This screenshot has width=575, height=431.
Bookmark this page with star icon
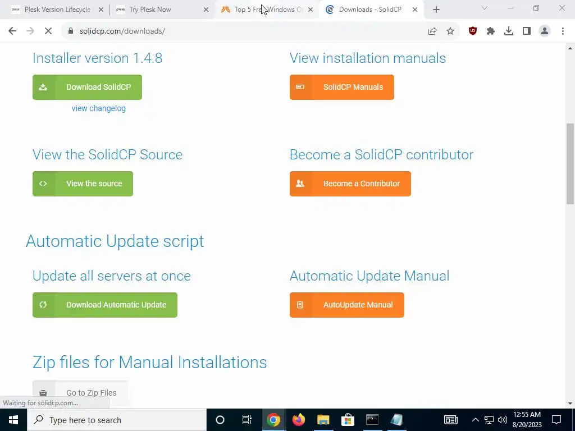[x=450, y=31]
